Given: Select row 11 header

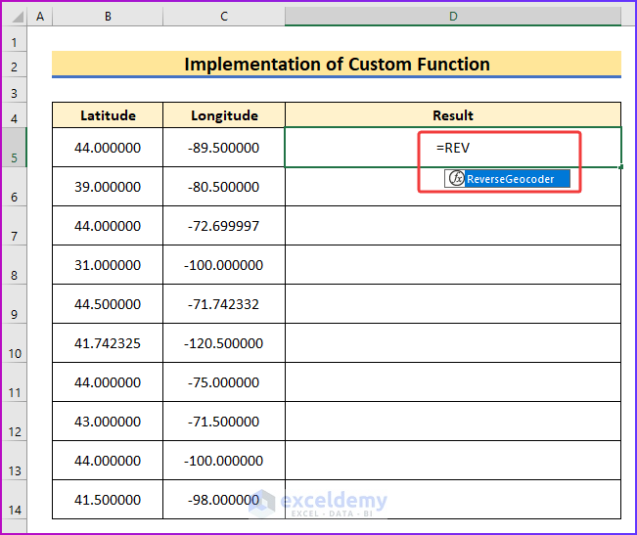Looking at the screenshot, I should pos(15,382).
